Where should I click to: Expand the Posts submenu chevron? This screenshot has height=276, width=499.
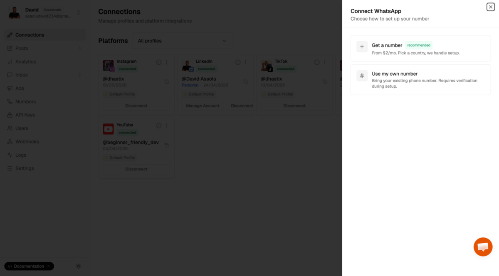79,48
